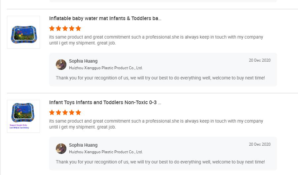Image resolution: width=298 pixels, height=175 pixels.
Task: Select Sophia Huang name in second reply
Action: [x=83, y=145]
